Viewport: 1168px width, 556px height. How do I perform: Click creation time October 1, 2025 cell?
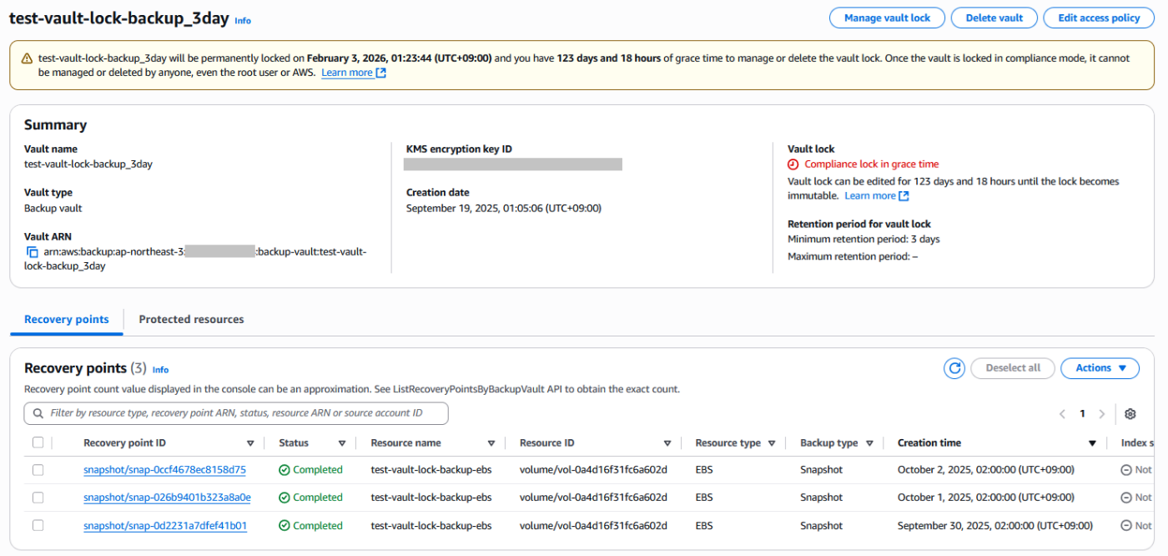point(985,498)
